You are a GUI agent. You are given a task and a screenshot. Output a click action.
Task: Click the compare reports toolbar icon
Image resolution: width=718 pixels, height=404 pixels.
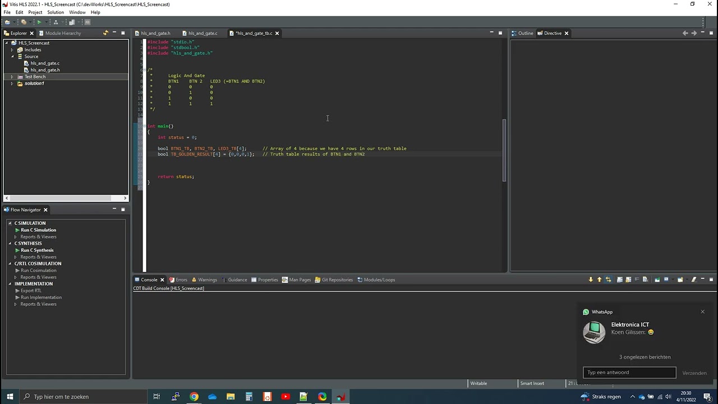click(72, 22)
